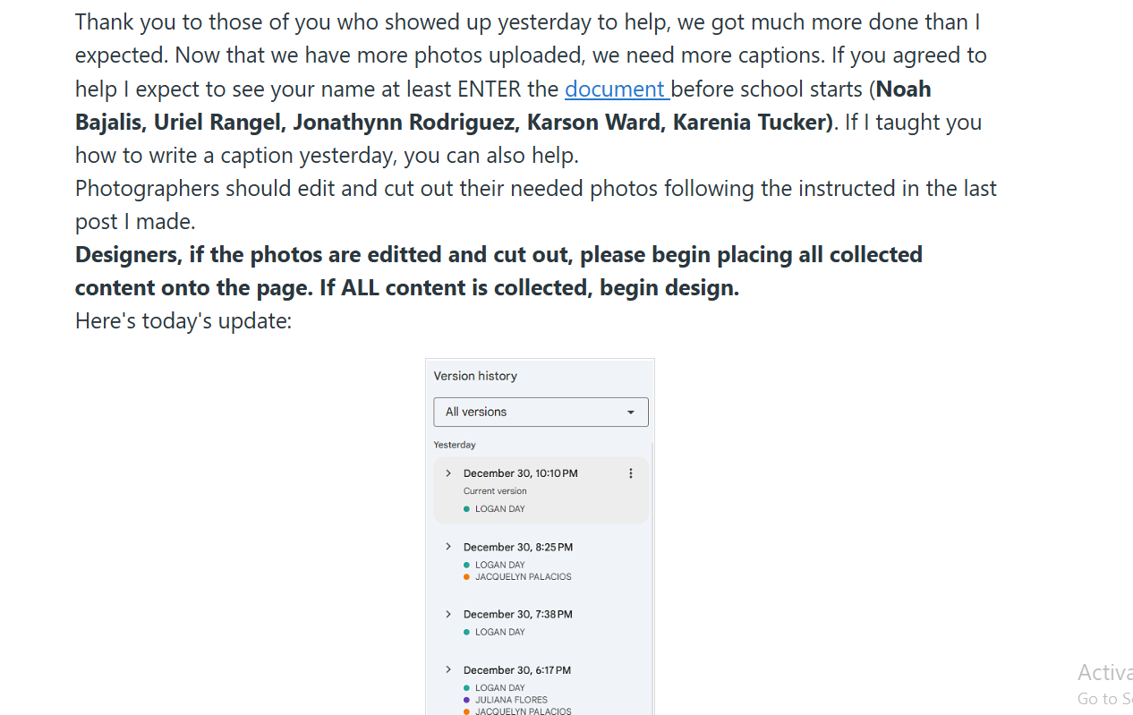Open the three-dot menu for 10:10 PM version
Screen dimensions: 1133x715
[x=631, y=473]
